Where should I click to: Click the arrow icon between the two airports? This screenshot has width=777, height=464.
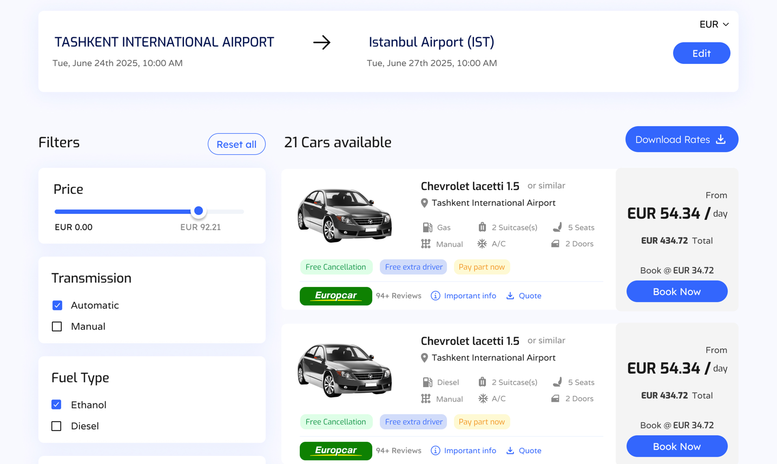click(322, 42)
